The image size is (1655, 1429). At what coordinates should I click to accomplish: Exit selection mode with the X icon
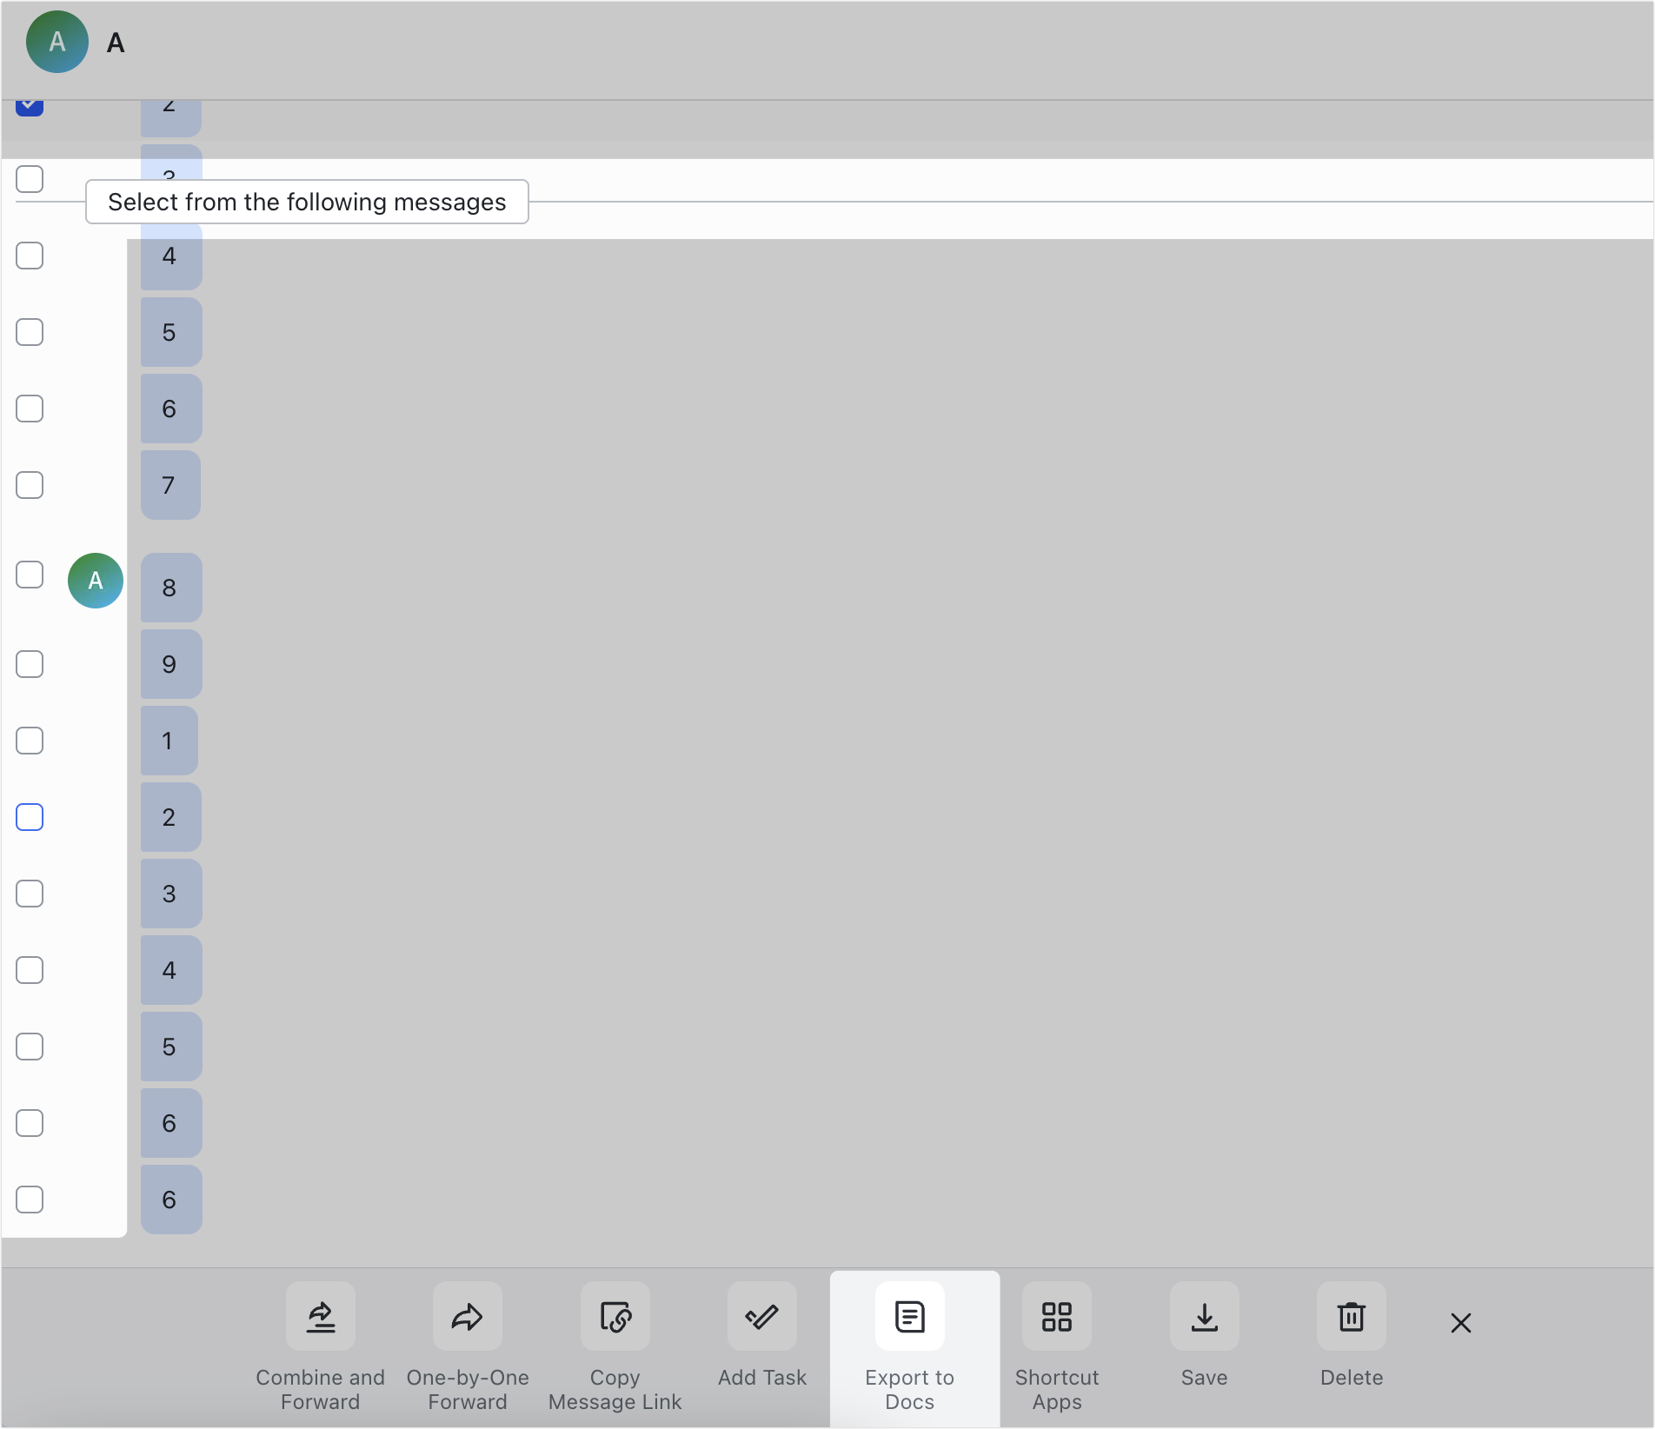pyautogui.click(x=1460, y=1323)
